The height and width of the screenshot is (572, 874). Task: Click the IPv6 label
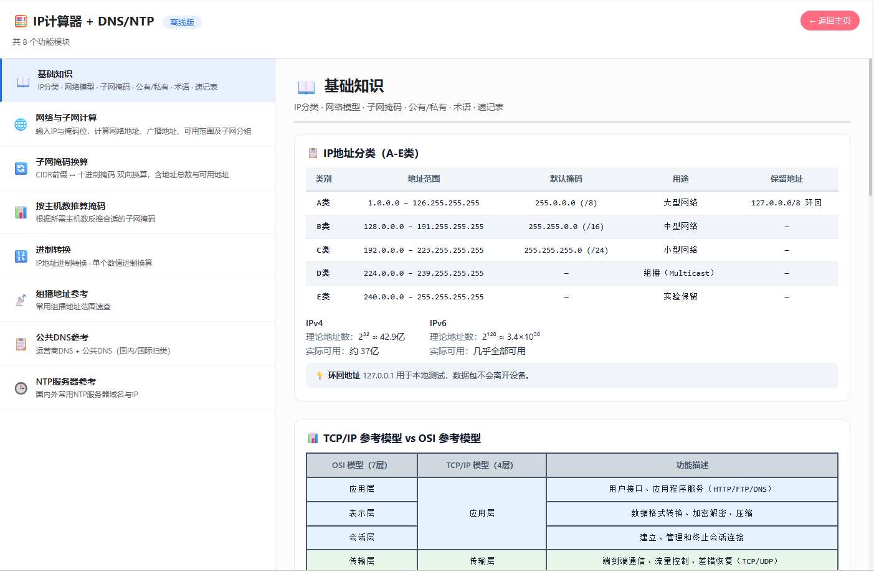(x=438, y=323)
